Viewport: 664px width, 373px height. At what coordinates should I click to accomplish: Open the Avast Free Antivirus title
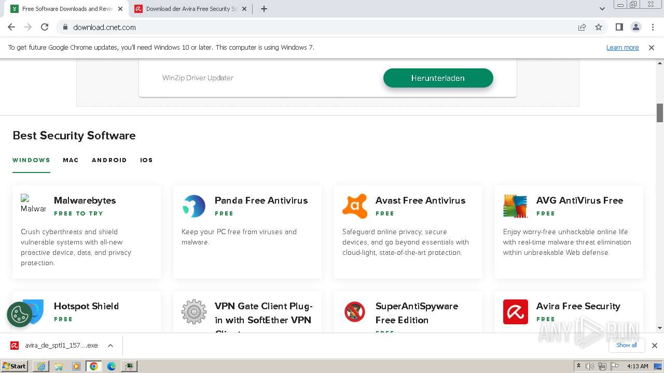click(x=420, y=200)
